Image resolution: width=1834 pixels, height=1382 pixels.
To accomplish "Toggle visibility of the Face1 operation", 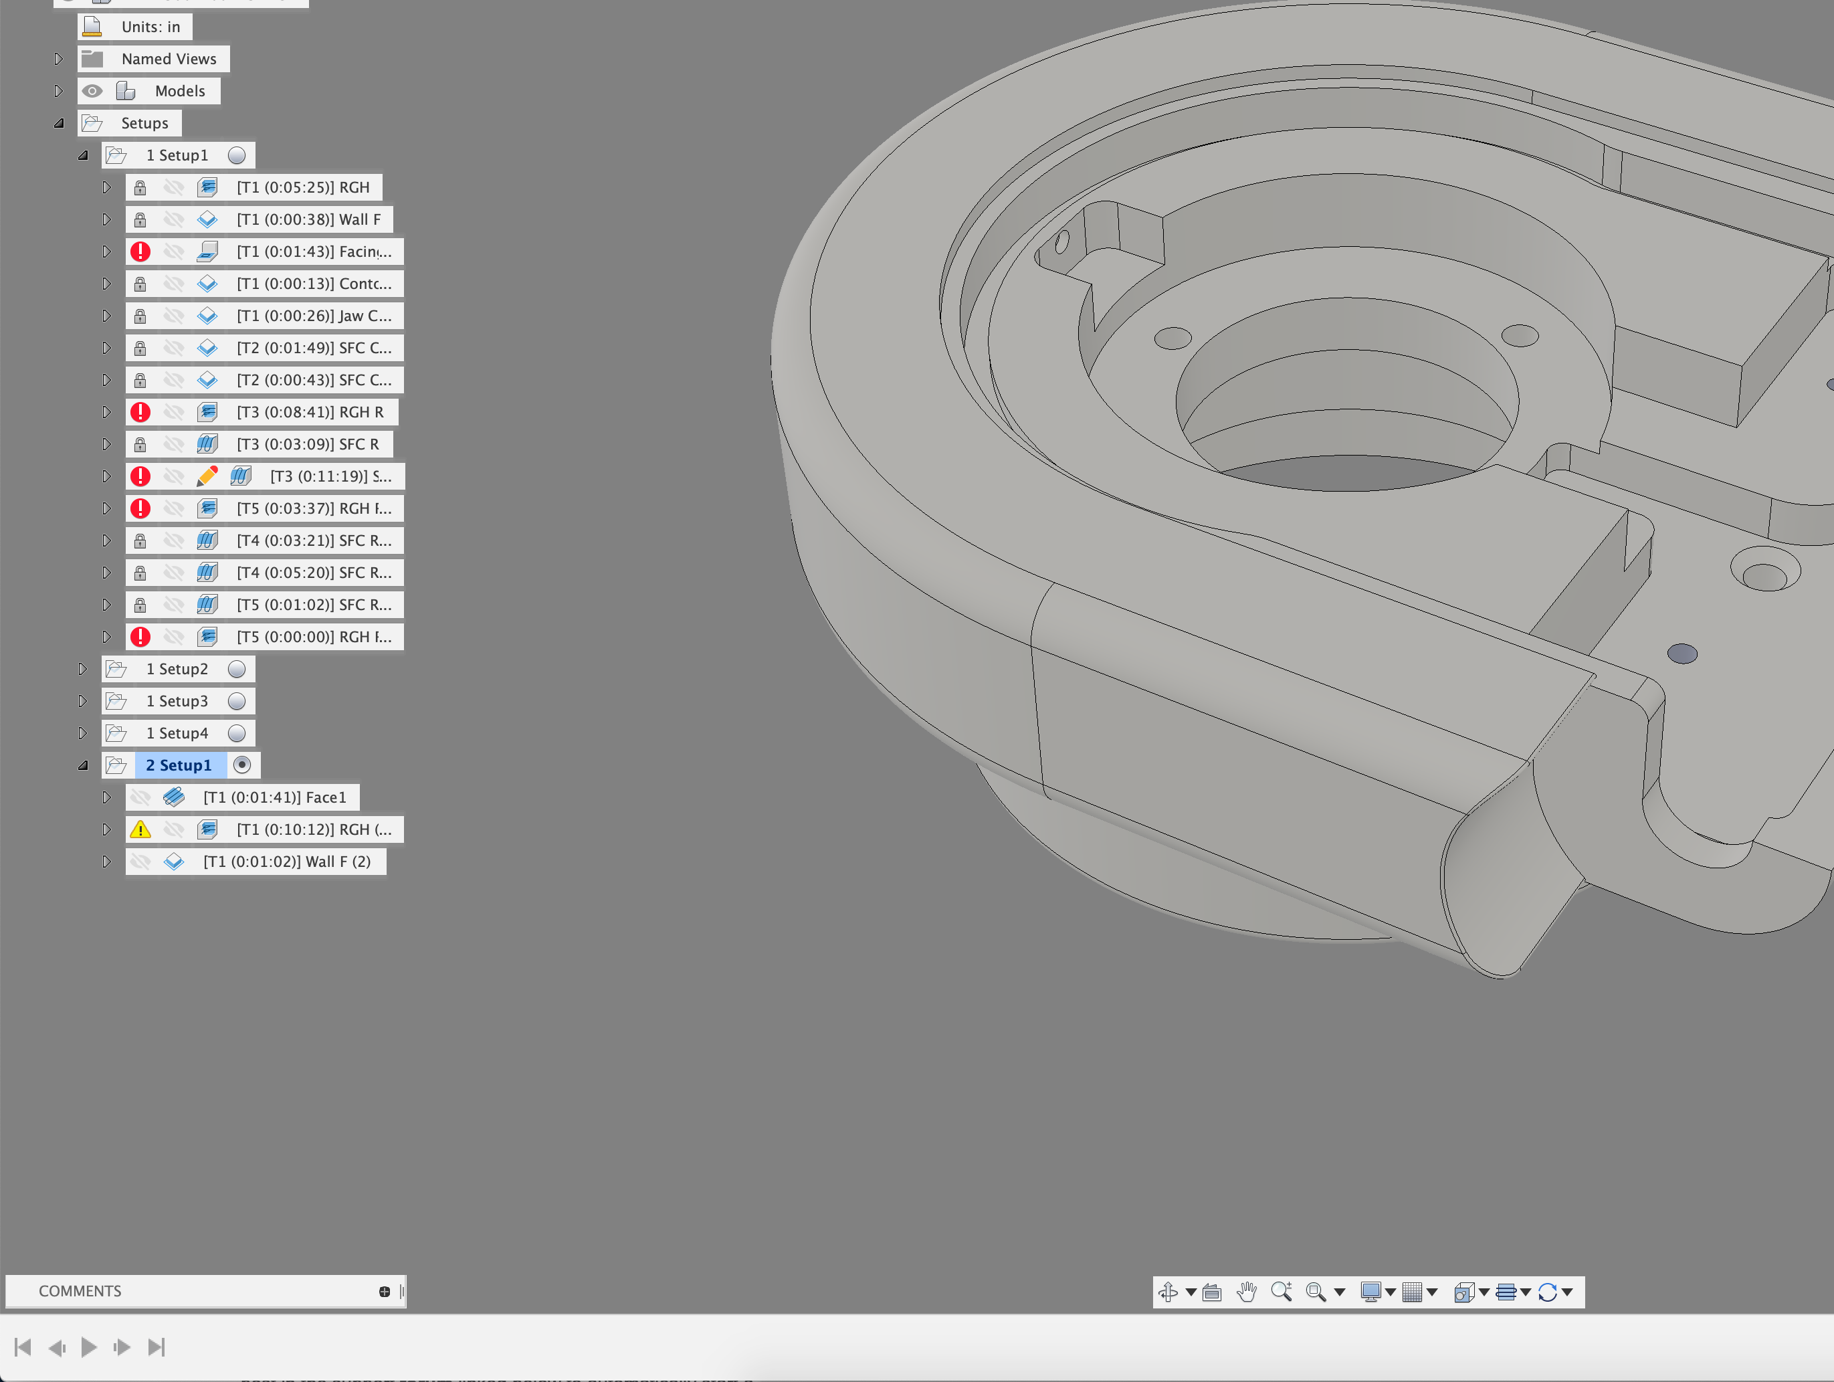I will point(140,797).
